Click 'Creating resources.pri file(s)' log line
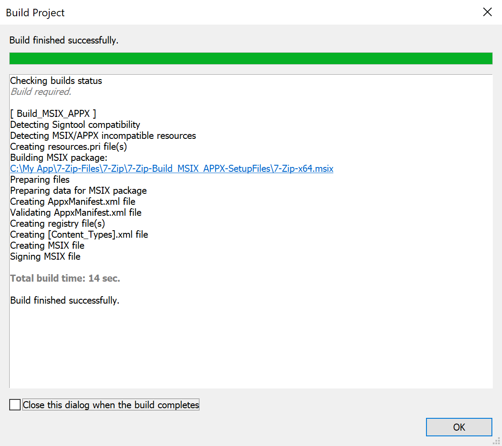Screen dimensions: 502x446 point(69,147)
